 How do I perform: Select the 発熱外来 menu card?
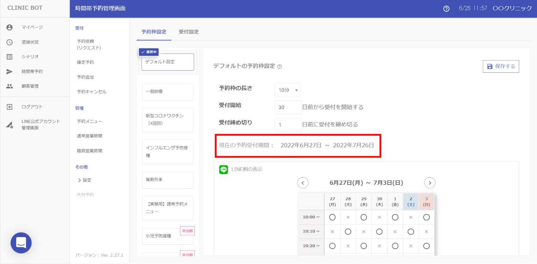point(167,180)
